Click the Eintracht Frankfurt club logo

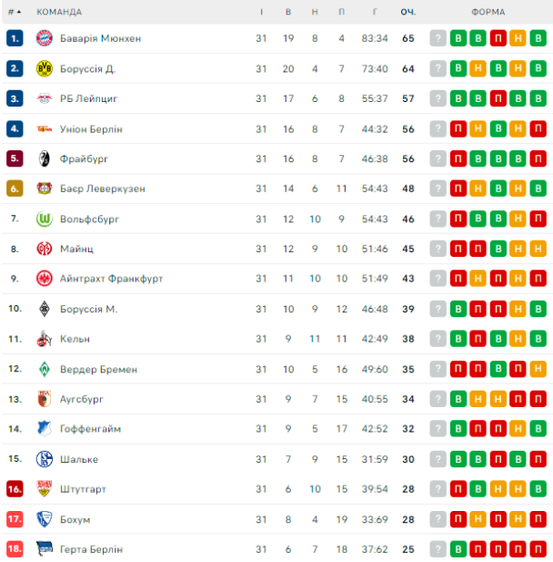point(44,279)
